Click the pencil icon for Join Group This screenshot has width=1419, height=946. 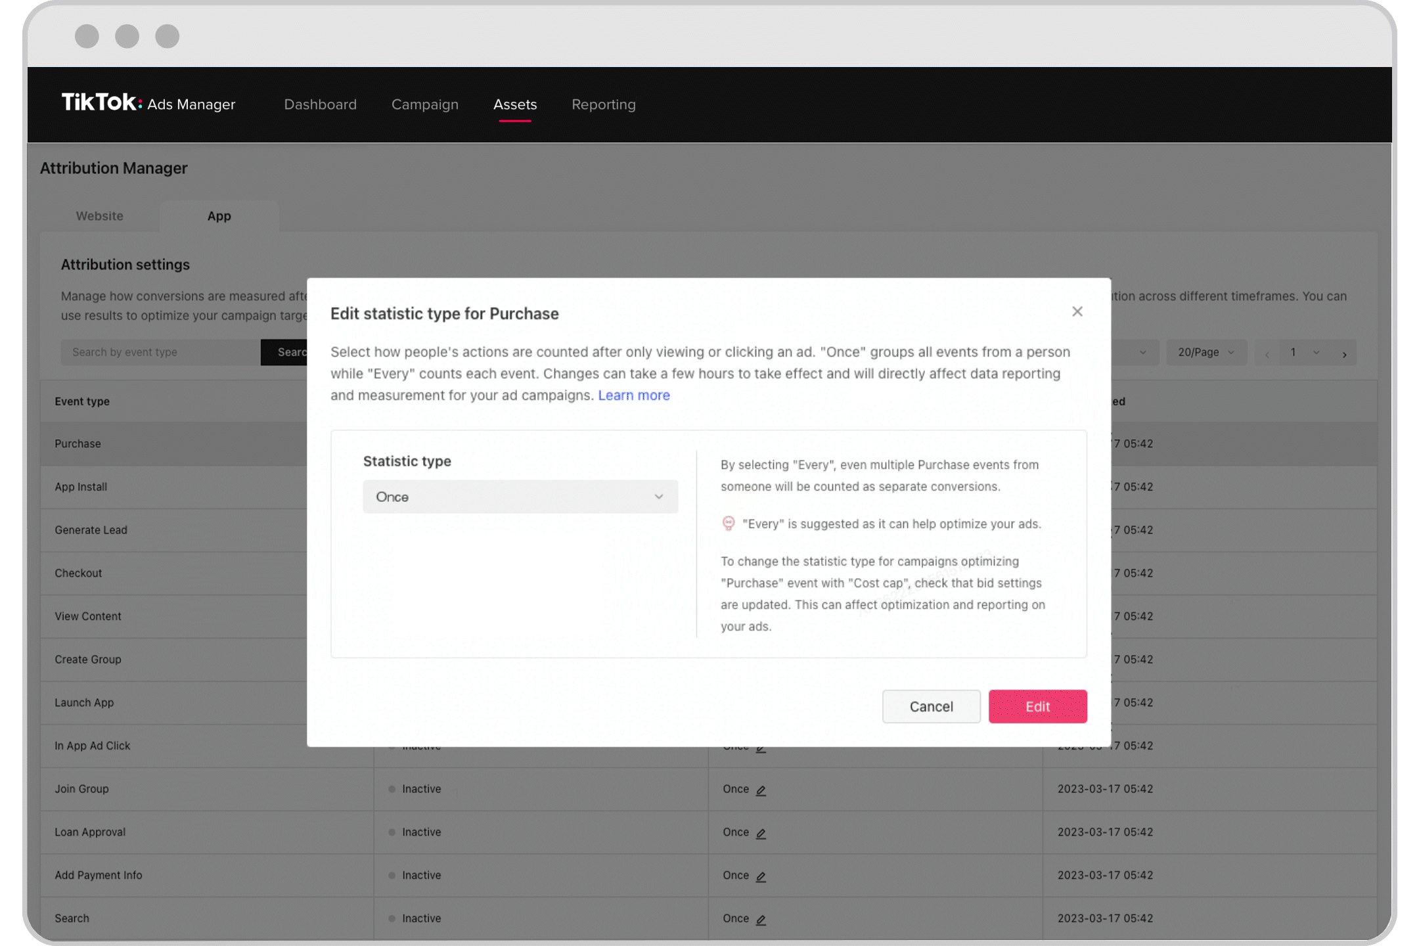(x=761, y=790)
